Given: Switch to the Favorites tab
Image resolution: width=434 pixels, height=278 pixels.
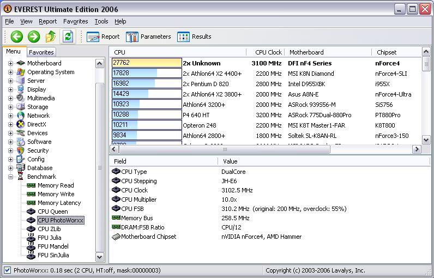Looking at the screenshot, I should [x=41, y=52].
